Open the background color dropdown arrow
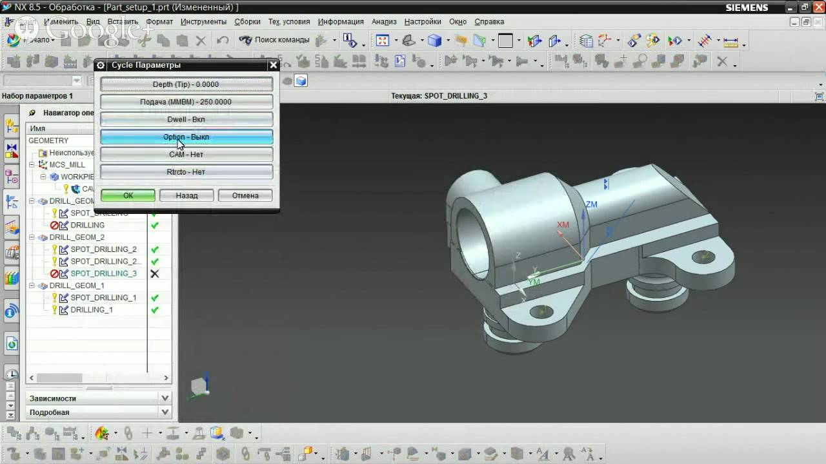Screen dimensions: 826x464 click(519, 42)
